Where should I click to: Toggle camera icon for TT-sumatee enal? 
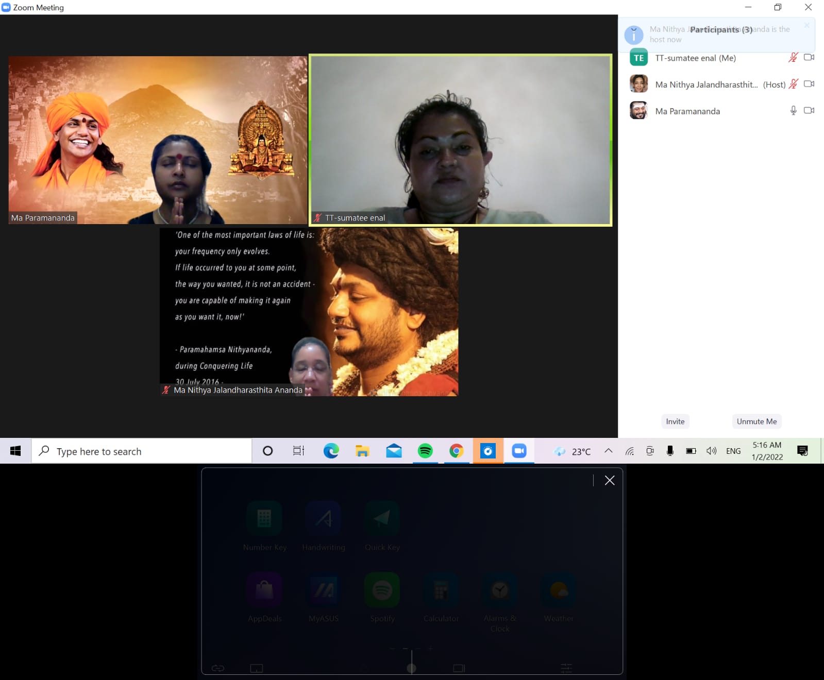pyautogui.click(x=809, y=58)
